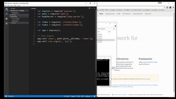Change CRLF line endings in the status bar
This screenshot has height=99, width=176.
click(82, 96)
